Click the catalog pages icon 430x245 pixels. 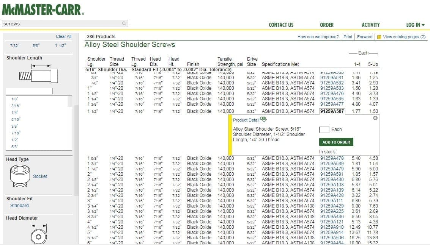click(x=379, y=37)
